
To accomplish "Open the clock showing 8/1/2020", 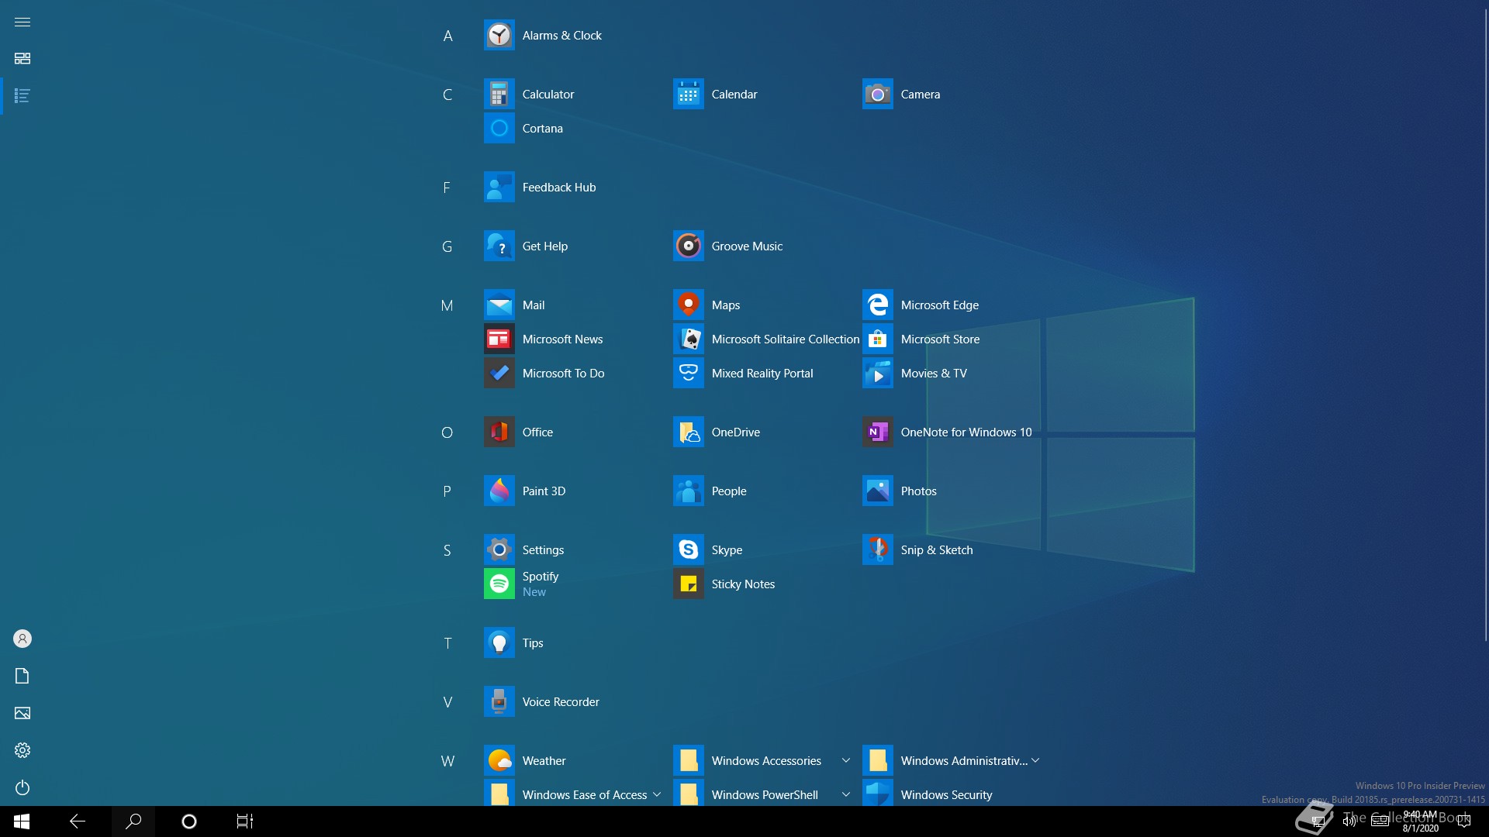I will [1420, 821].
